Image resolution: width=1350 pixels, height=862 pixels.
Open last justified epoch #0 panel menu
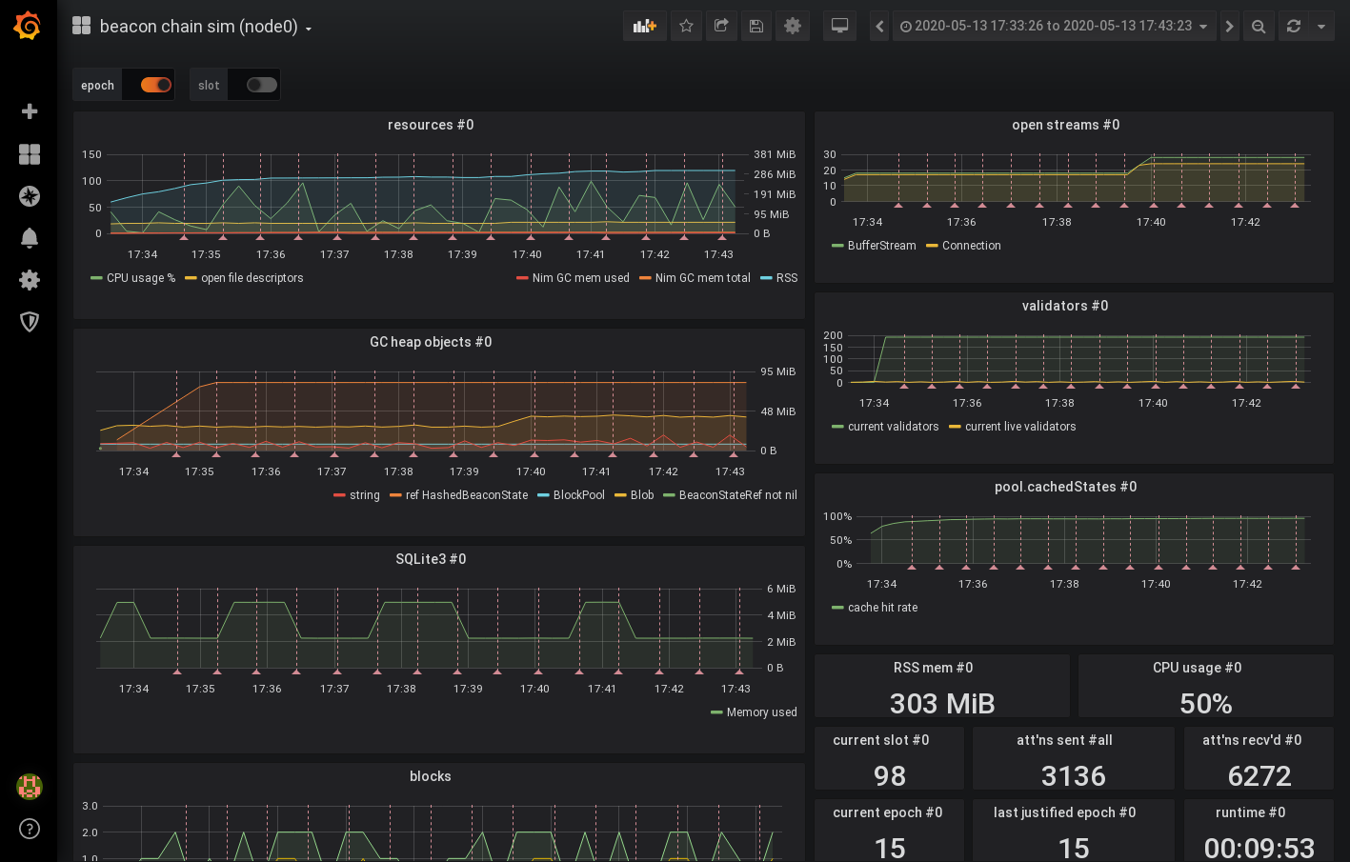click(1064, 812)
